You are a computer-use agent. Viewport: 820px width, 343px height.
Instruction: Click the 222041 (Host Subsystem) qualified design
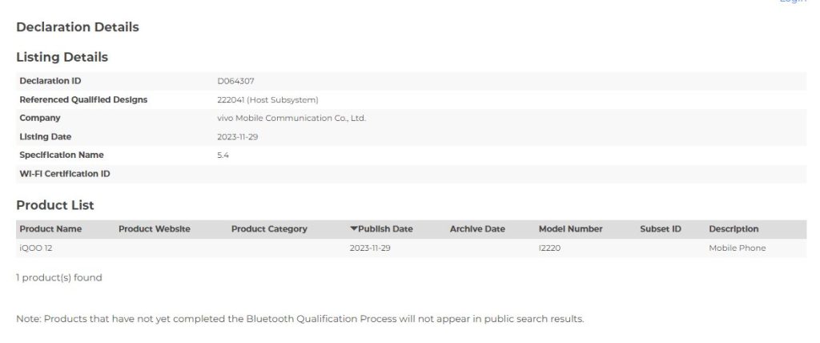click(267, 99)
